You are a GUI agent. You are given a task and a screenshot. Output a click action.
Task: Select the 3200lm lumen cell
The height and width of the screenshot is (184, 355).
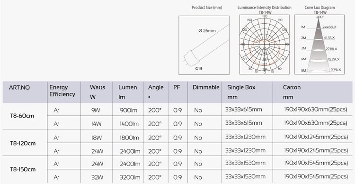click(x=130, y=177)
